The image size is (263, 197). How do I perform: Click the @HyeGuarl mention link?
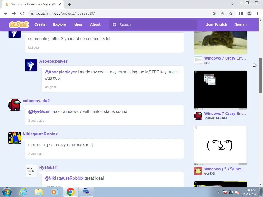coord(39,111)
